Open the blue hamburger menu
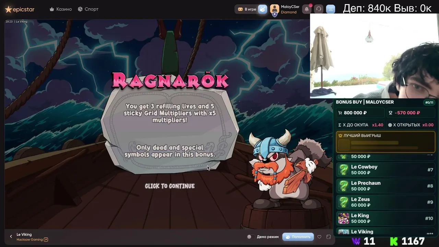 [x=331, y=9]
